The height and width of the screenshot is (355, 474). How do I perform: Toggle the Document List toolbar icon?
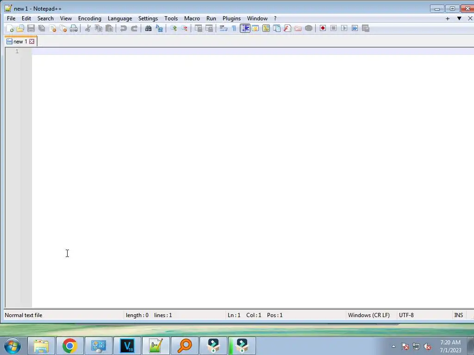(277, 28)
